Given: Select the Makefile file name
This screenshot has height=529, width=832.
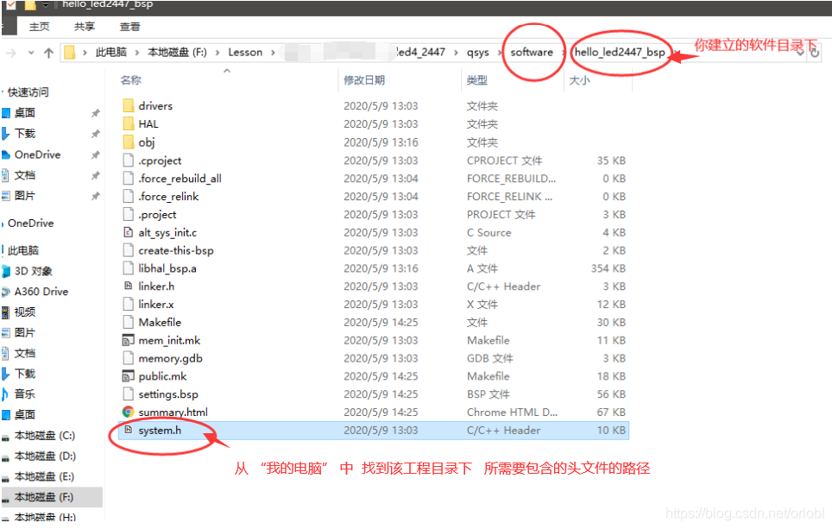Looking at the screenshot, I should click(x=160, y=322).
